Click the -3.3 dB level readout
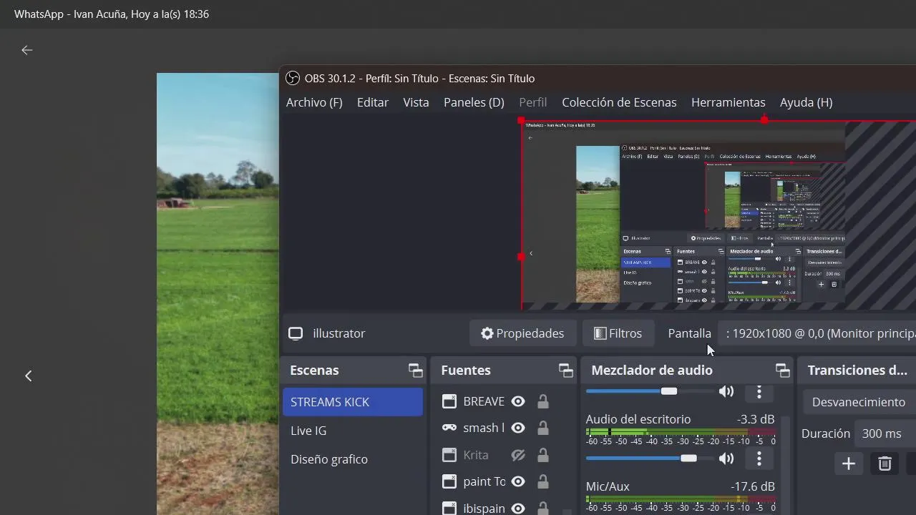This screenshot has width=916, height=515. coord(756,419)
